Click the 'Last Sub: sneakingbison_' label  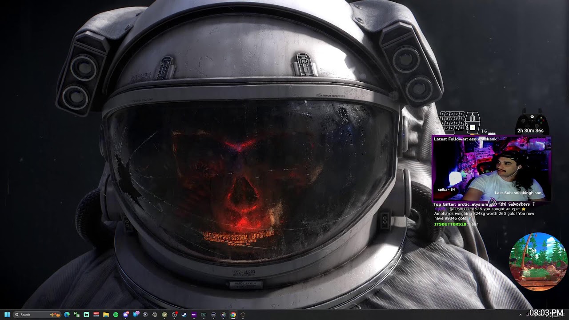click(x=518, y=193)
